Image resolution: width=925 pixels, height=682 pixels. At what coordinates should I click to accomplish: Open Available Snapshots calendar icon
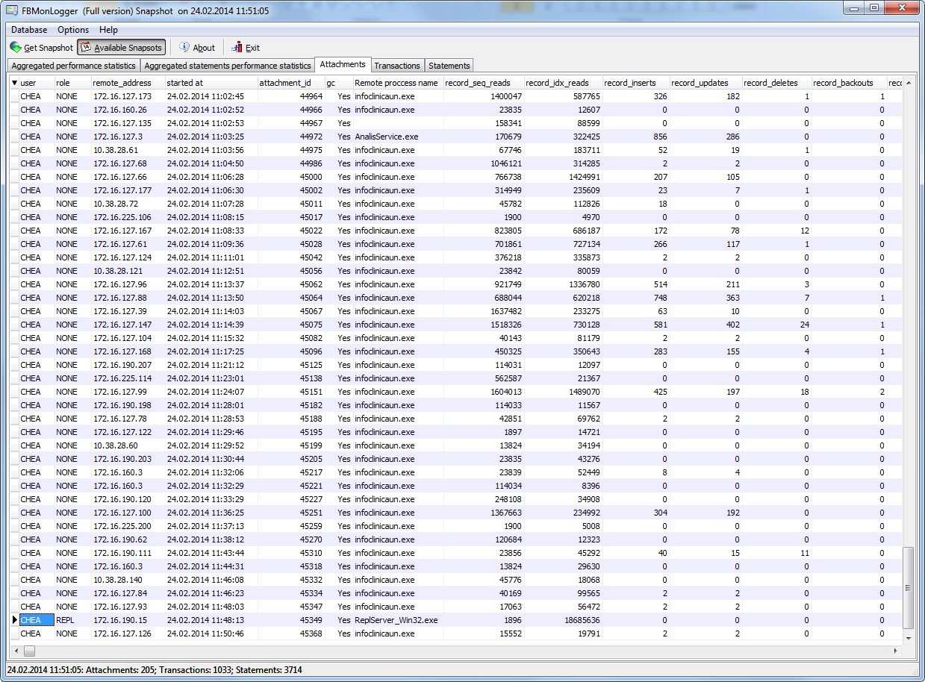[x=86, y=48]
